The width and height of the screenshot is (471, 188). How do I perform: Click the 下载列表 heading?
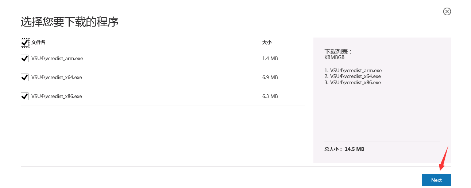pyautogui.click(x=339, y=51)
